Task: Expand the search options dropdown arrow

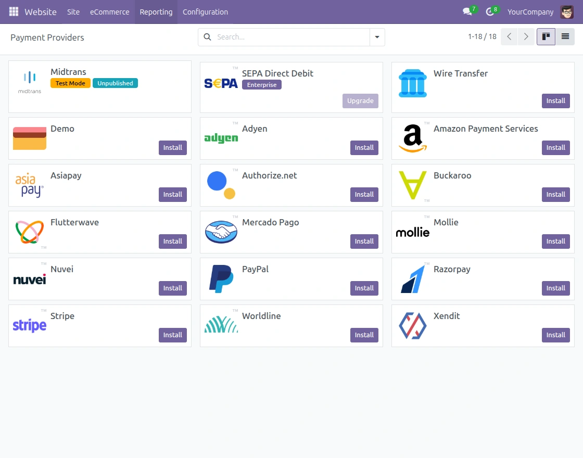Action: (377, 37)
